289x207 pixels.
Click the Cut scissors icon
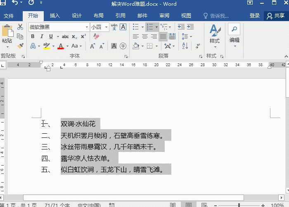20,27
